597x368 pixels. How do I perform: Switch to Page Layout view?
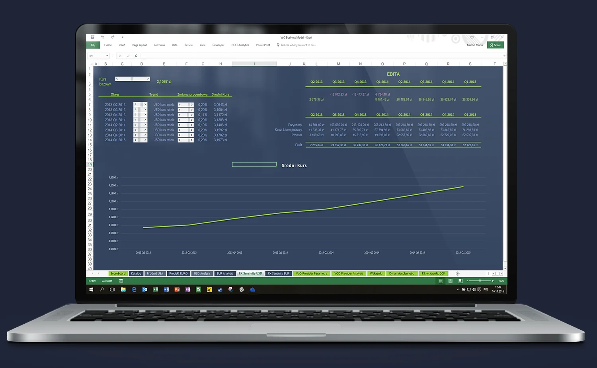point(451,281)
